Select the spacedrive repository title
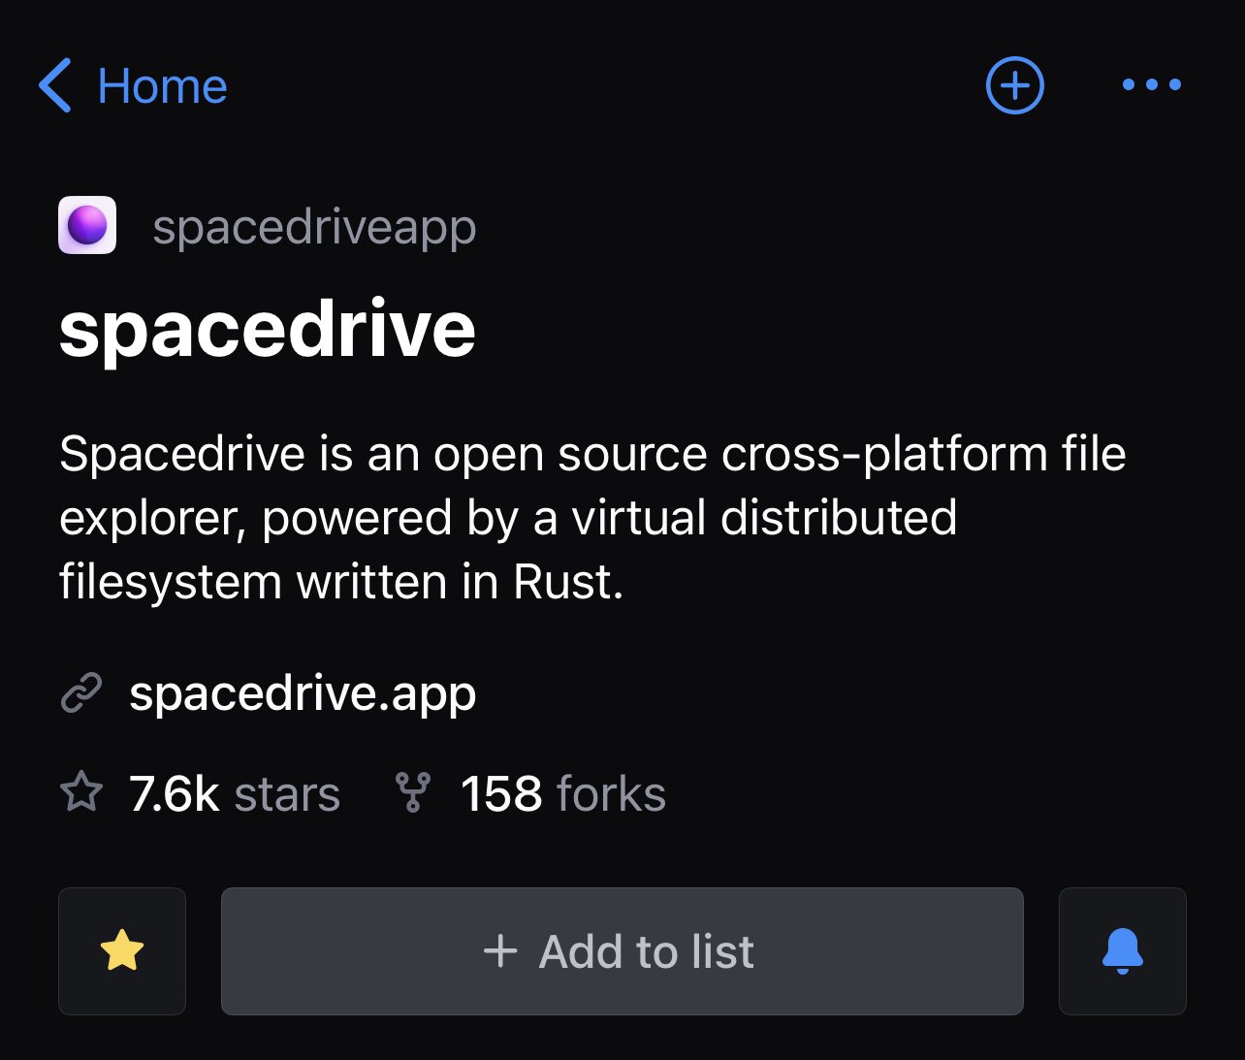 click(268, 328)
